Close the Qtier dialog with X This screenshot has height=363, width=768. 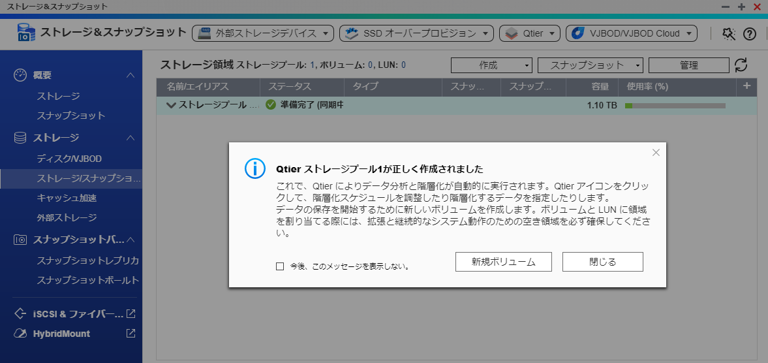pos(656,153)
